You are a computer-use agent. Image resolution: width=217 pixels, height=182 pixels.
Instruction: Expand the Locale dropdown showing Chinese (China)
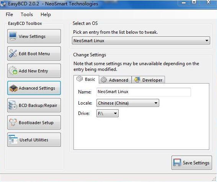tap(127, 103)
